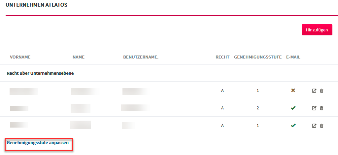Sort by the VORNAME column header
Image resolution: width=338 pixels, height=155 pixels.
point(20,57)
